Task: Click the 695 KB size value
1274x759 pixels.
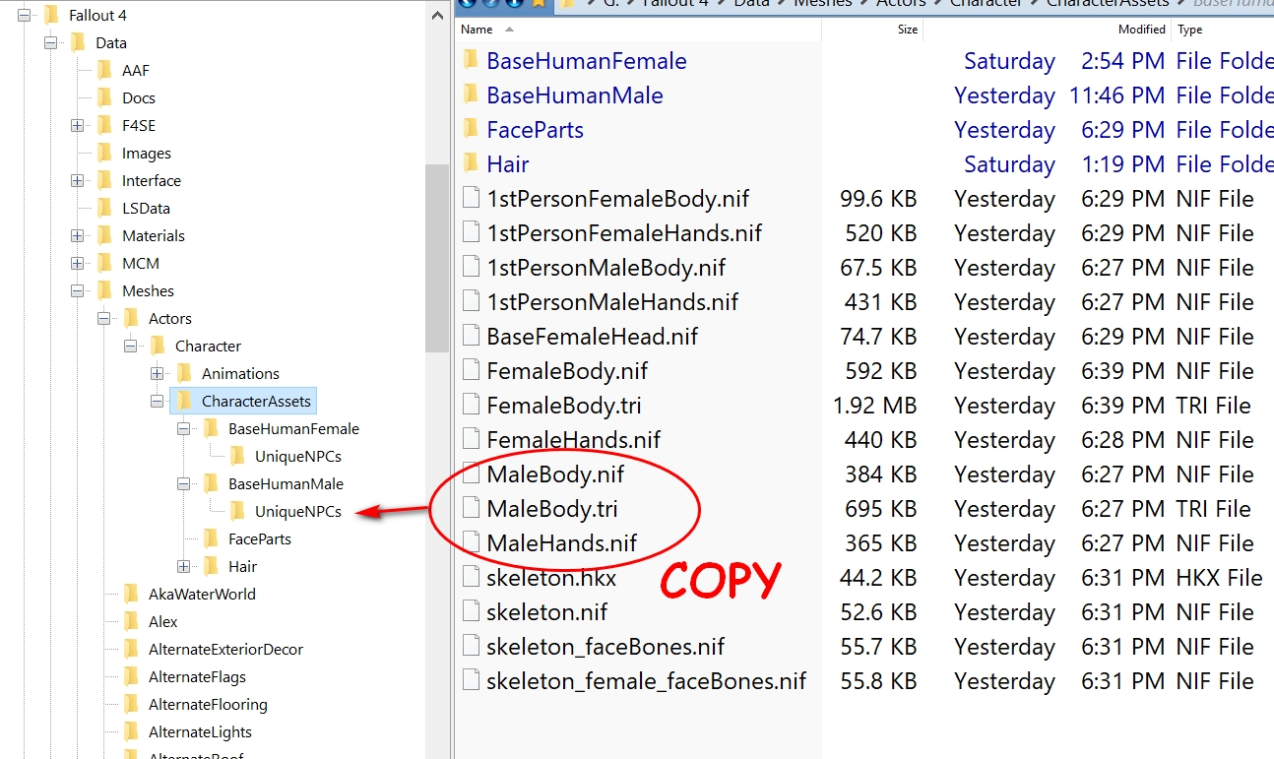Action: [x=880, y=509]
